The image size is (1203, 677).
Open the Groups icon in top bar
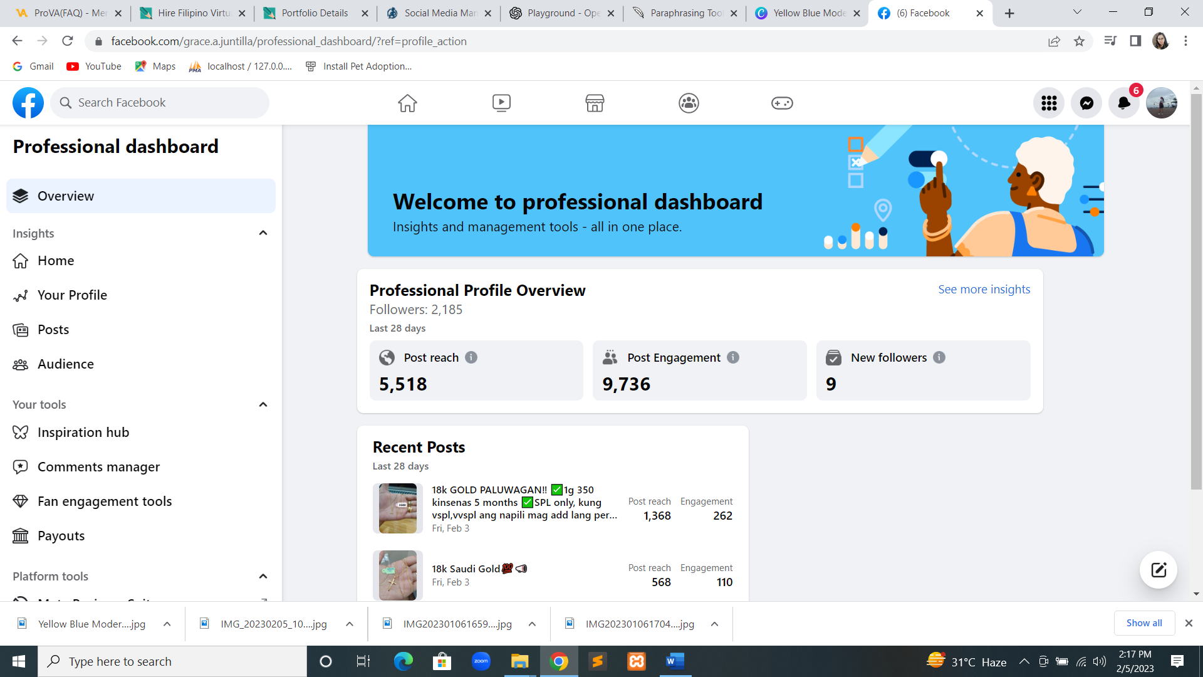tap(689, 103)
